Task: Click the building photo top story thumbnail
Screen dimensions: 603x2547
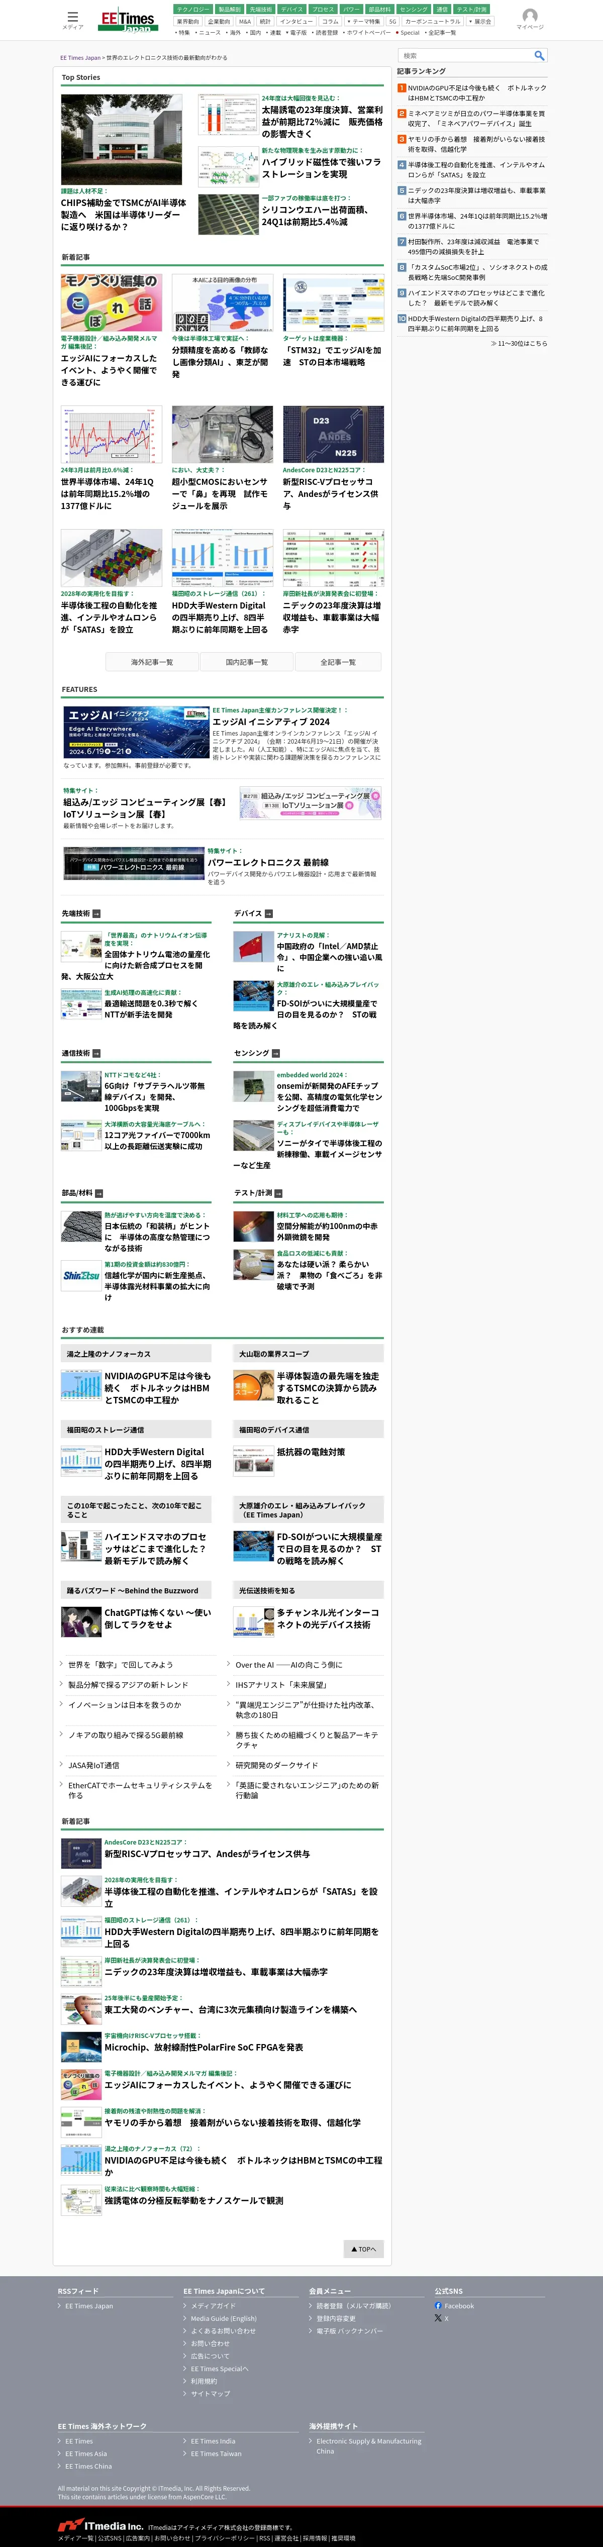Action: pos(122,139)
